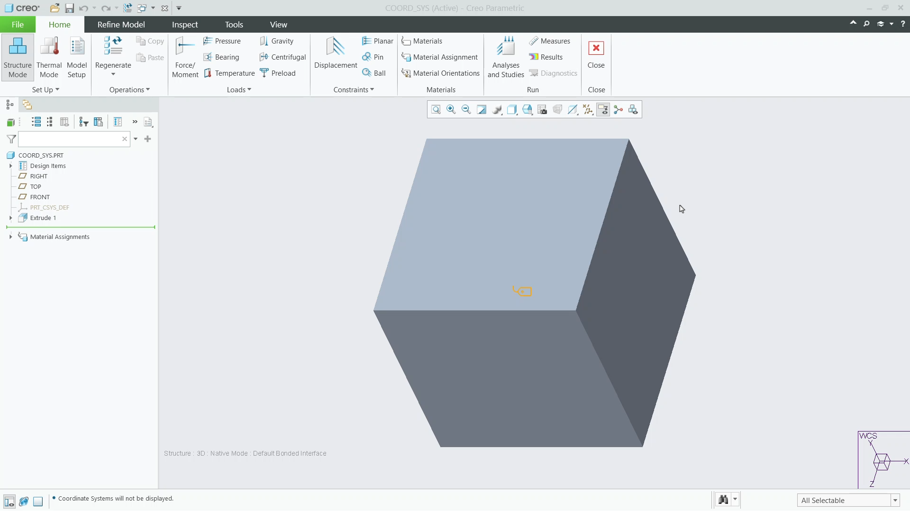
Task: Click the Regenerate button
Action: pyautogui.click(x=113, y=56)
